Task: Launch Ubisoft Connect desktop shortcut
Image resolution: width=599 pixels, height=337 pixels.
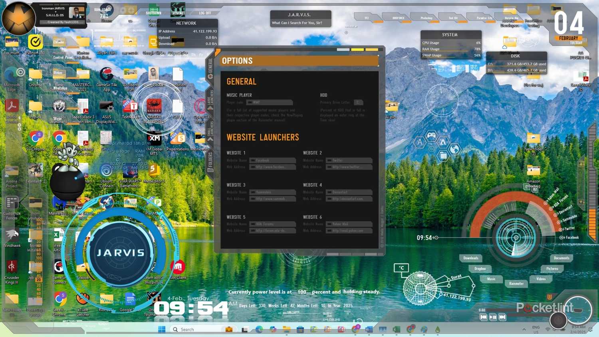Action: click(x=107, y=176)
